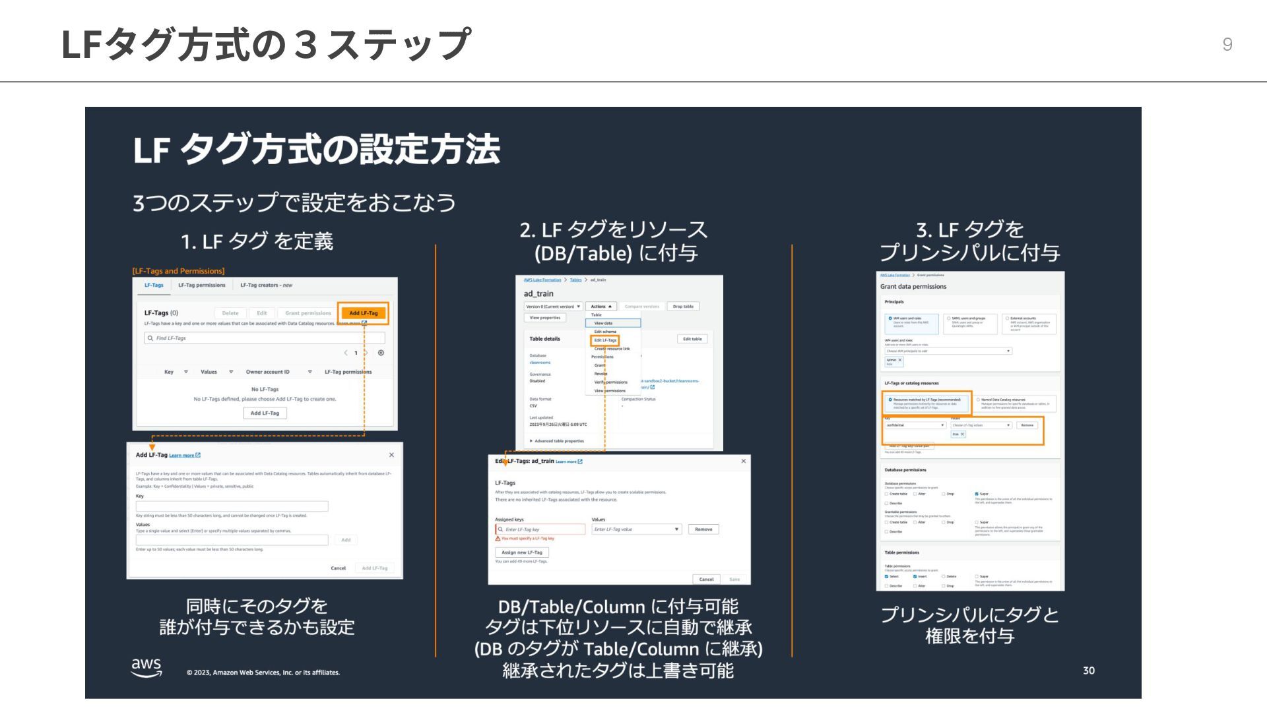Open the 'confidential' Key dropdown
1267x712 pixels.
pos(915,425)
